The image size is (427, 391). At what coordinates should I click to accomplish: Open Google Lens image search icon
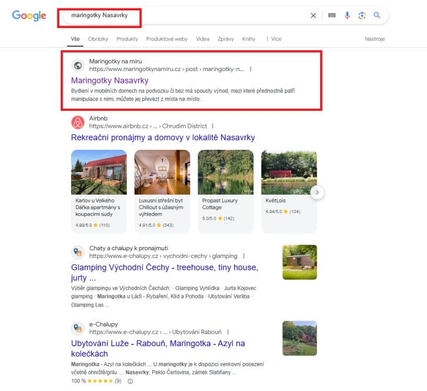point(362,16)
